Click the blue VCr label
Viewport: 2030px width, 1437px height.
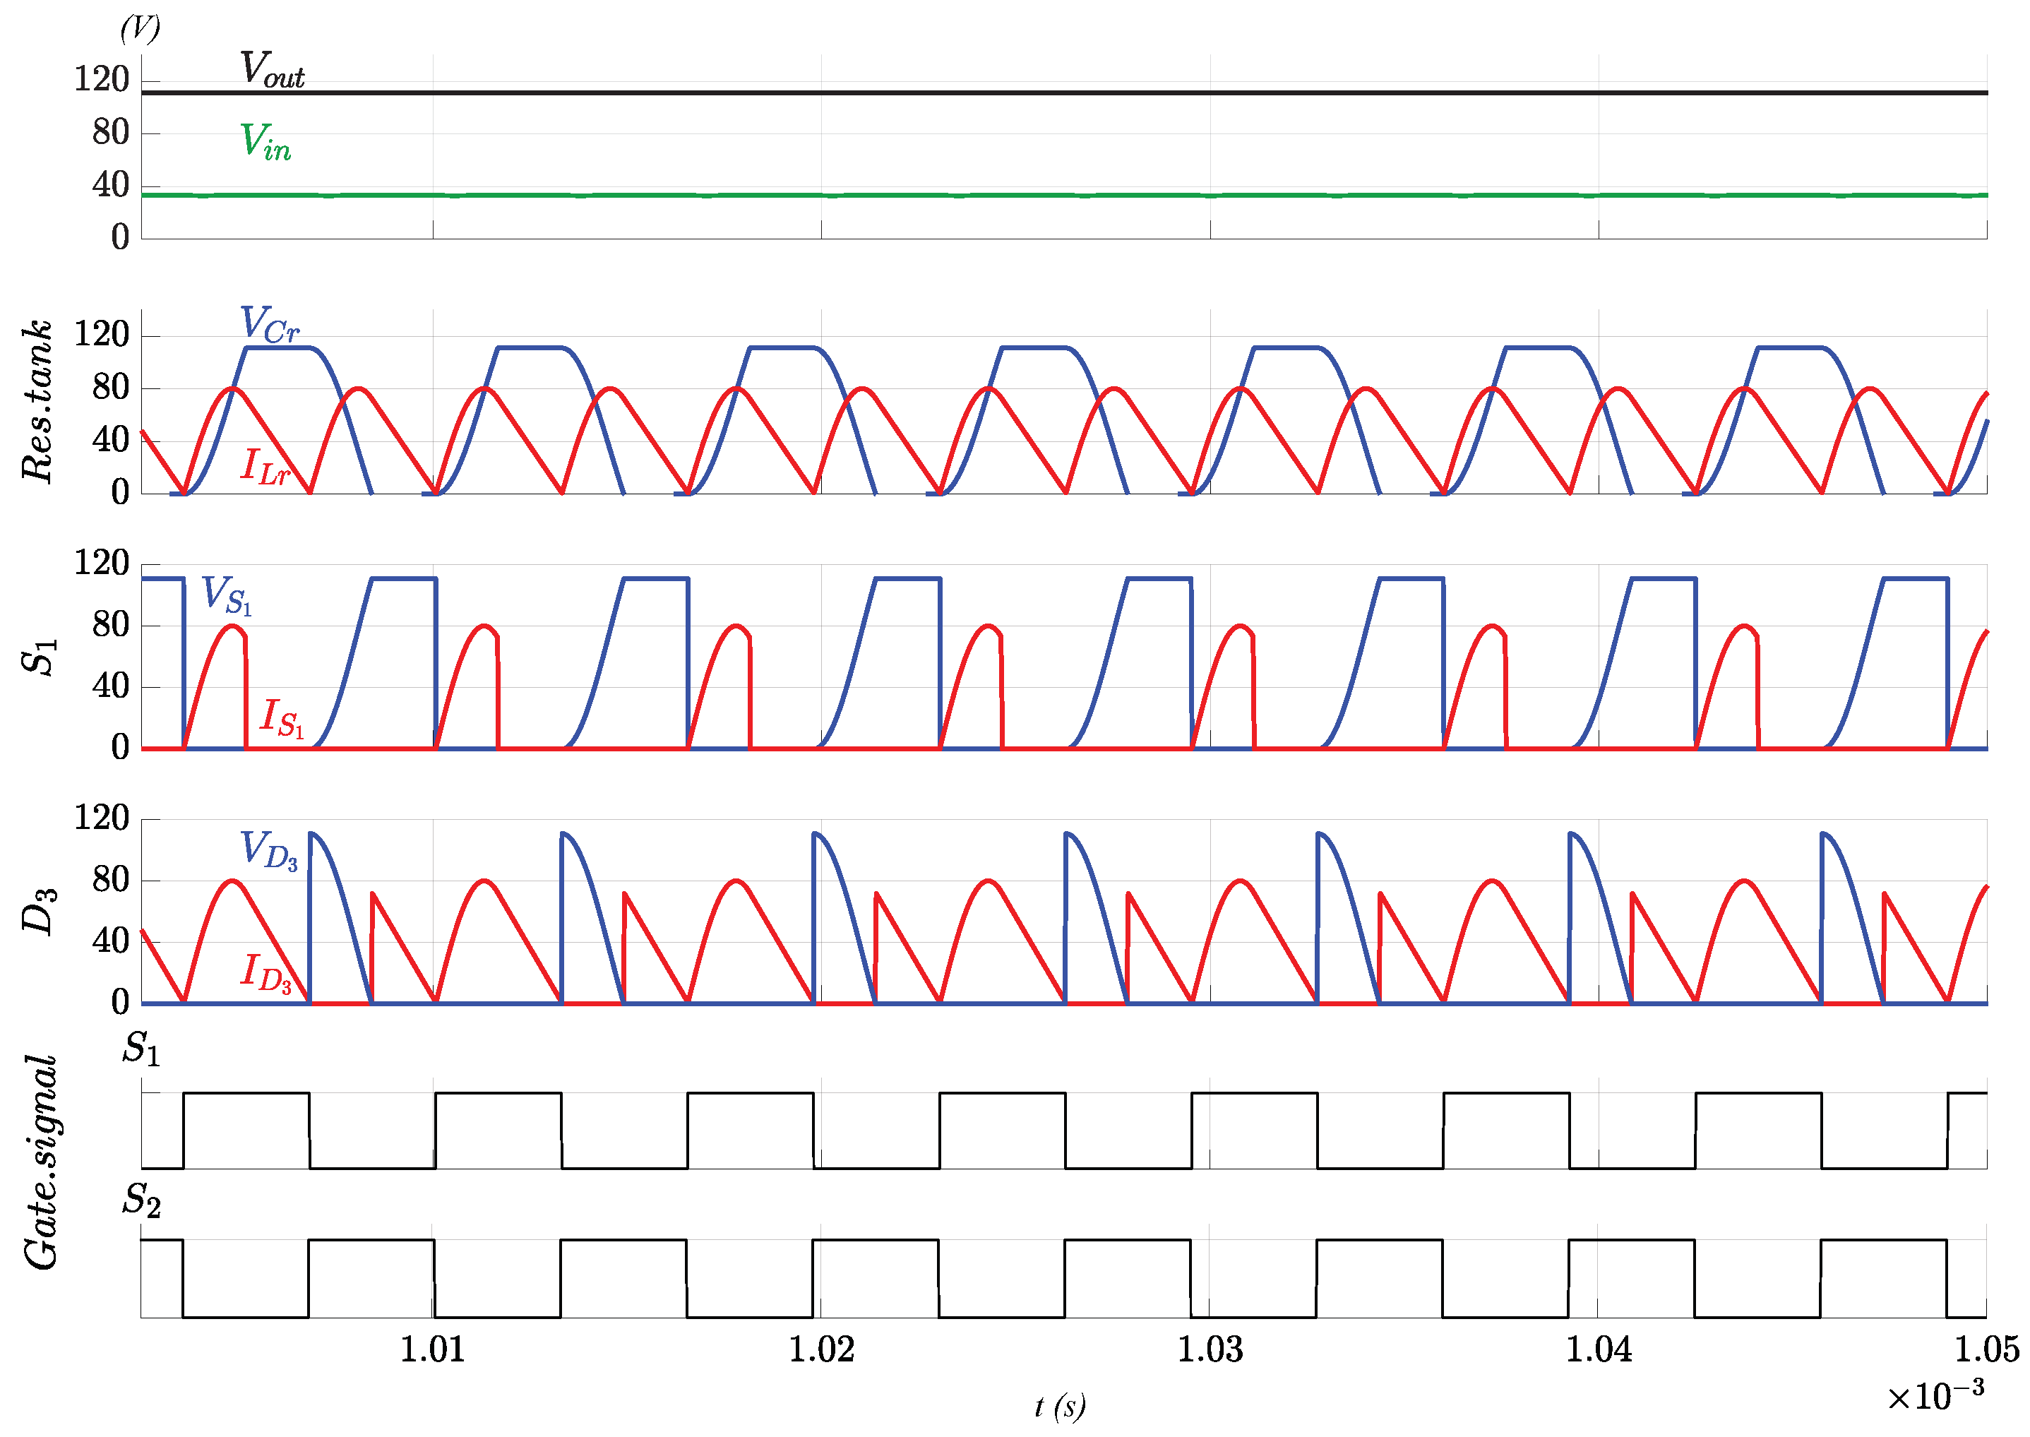click(270, 325)
